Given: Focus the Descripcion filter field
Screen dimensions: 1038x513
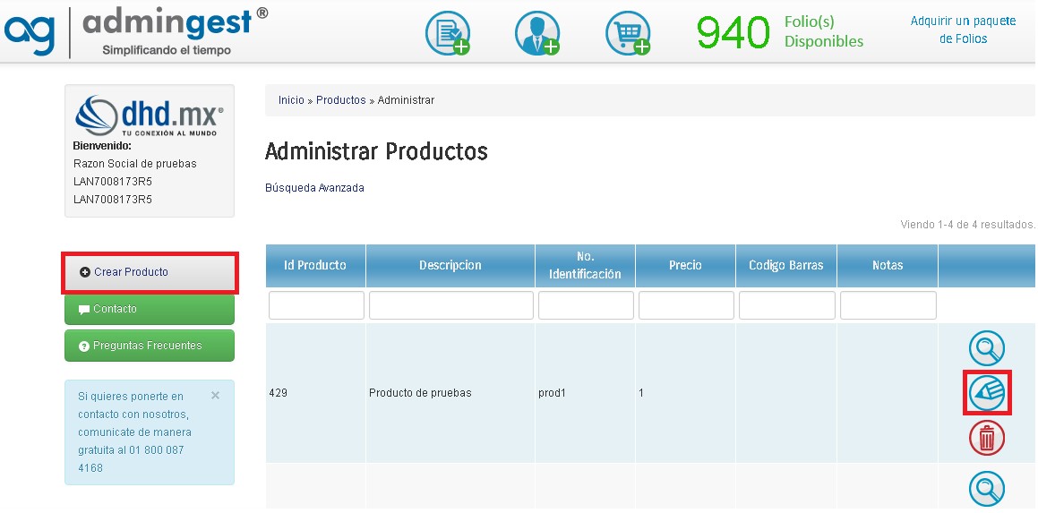Looking at the screenshot, I should (450, 305).
